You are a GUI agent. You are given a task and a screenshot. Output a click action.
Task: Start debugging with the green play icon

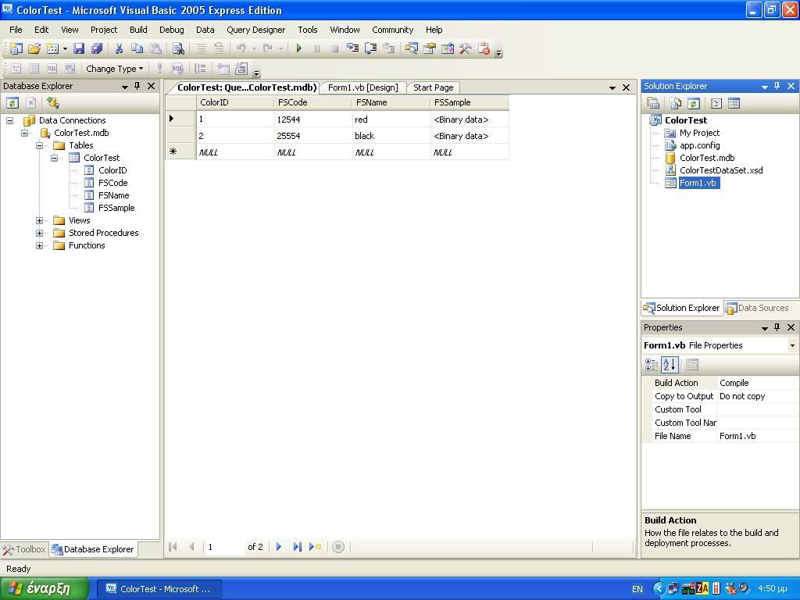coord(299,48)
